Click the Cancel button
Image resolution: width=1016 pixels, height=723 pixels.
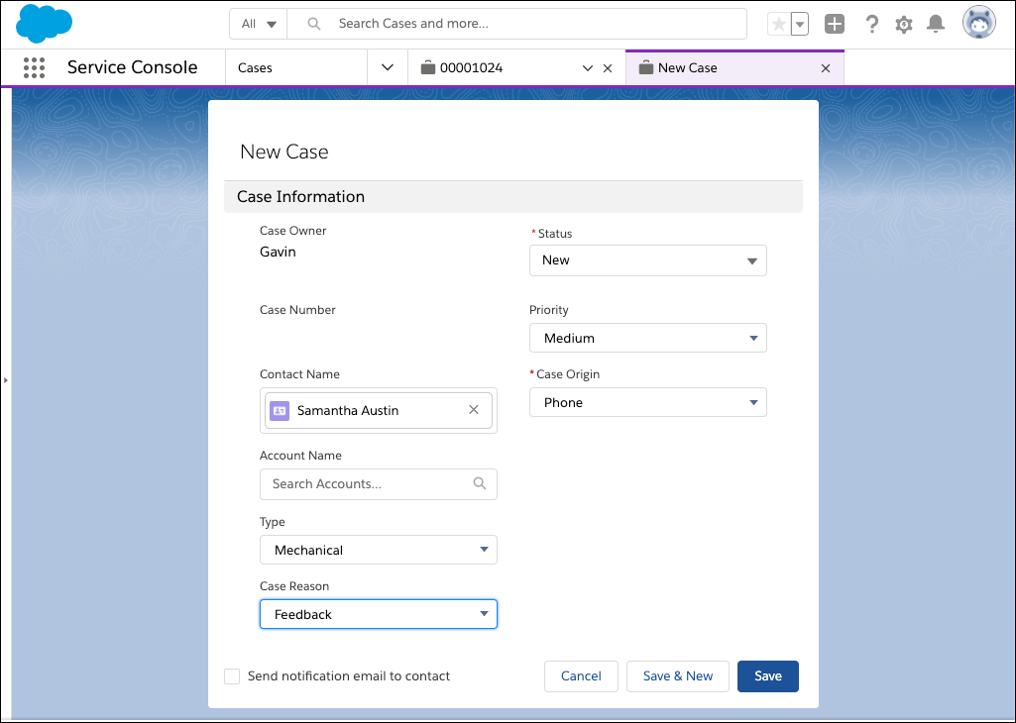point(581,676)
